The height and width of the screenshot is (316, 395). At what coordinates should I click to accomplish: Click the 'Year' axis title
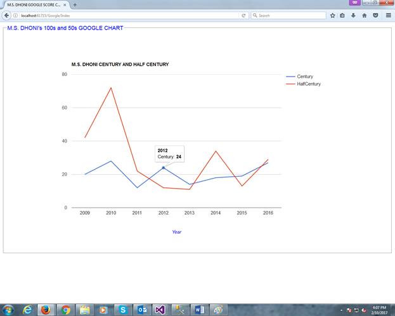click(177, 232)
